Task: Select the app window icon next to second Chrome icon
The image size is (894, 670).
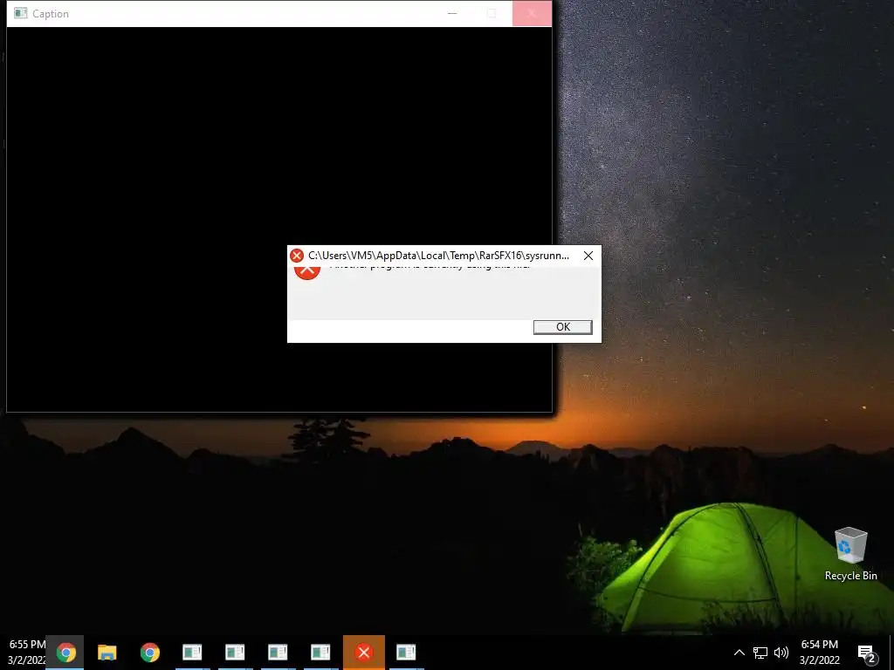Action: pos(192,653)
